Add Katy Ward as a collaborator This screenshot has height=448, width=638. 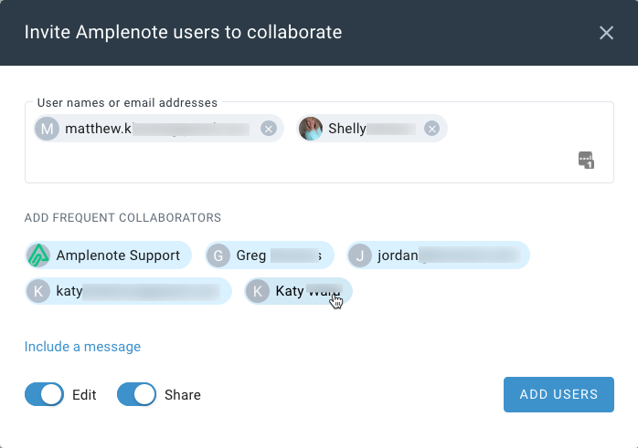tap(298, 291)
